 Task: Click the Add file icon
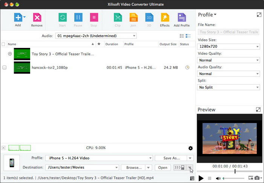(x=17, y=18)
